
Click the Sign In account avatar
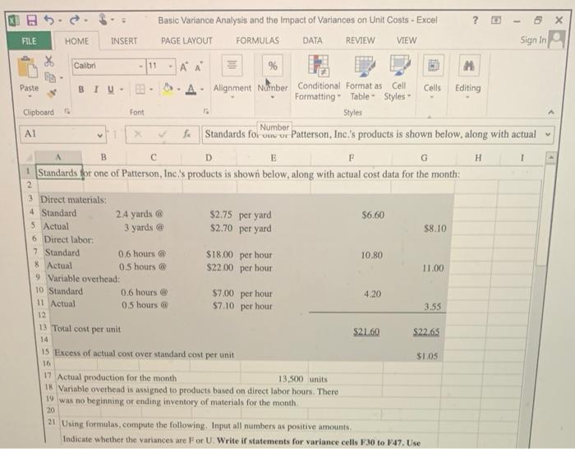tap(557, 39)
